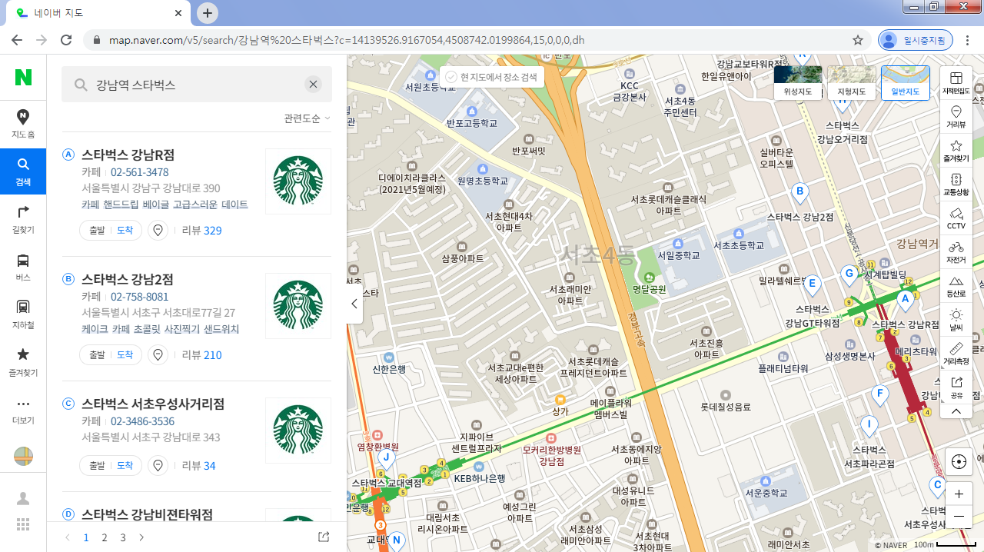This screenshot has width=984, height=552.
Task: Open the Naver services grid icon
Action: pyautogui.click(x=23, y=524)
